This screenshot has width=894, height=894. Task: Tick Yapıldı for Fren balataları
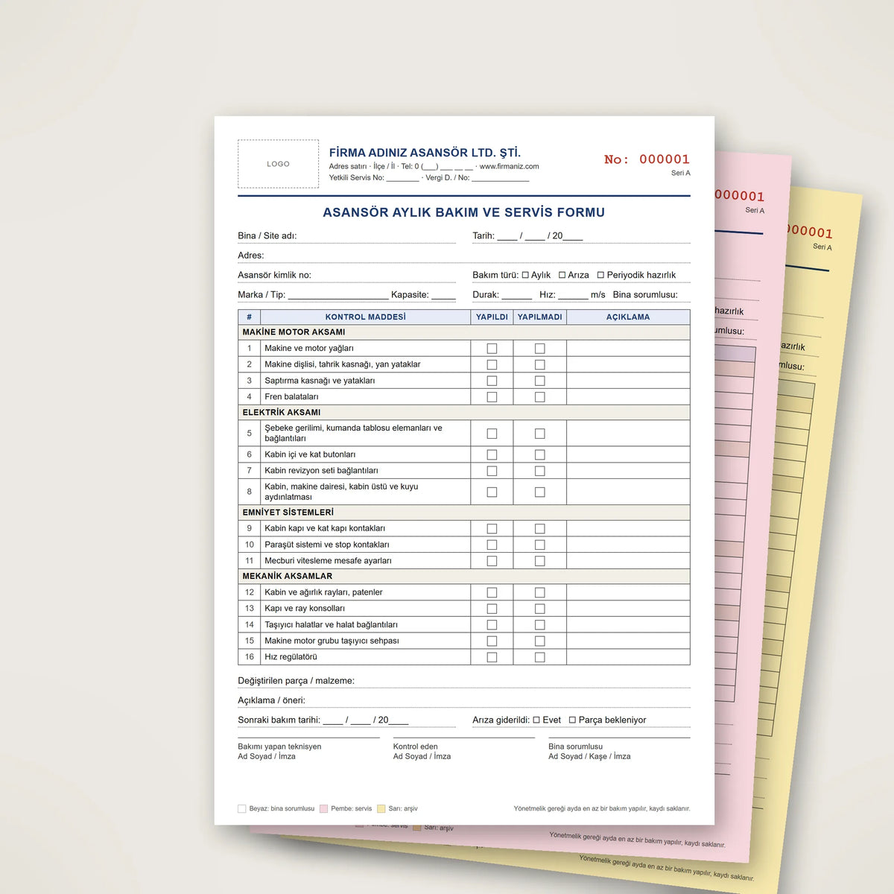(492, 397)
